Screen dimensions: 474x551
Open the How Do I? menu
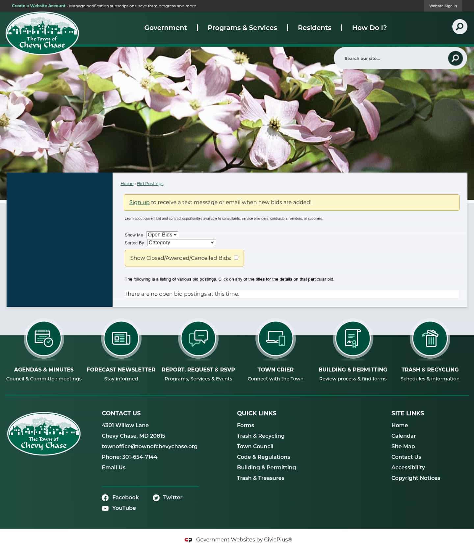pos(369,28)
